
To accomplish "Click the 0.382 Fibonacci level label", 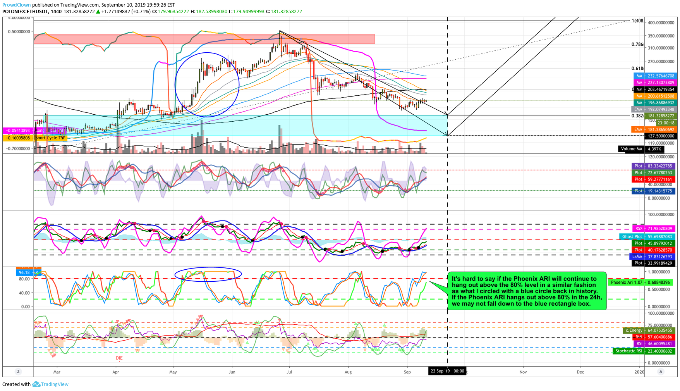I will tap(637, 116).
